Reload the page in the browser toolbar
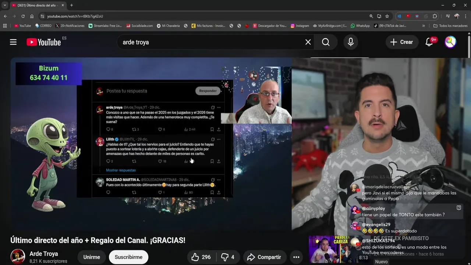471x265 pixels. 23,16
